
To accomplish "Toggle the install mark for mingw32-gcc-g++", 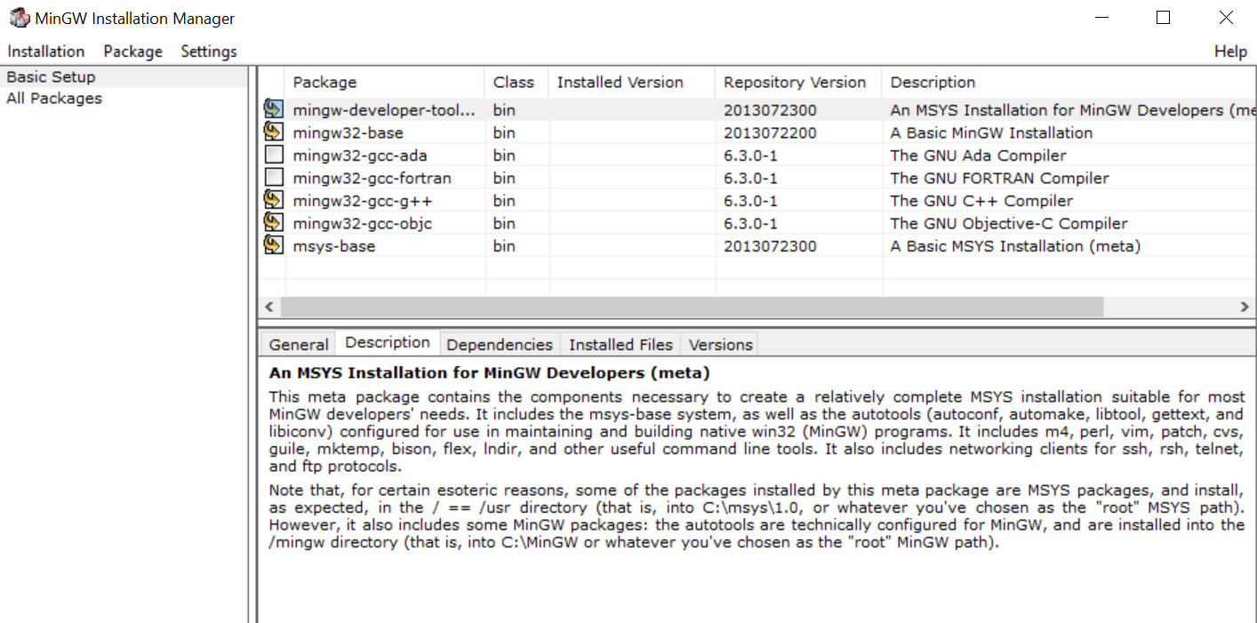I will (274, 201).
